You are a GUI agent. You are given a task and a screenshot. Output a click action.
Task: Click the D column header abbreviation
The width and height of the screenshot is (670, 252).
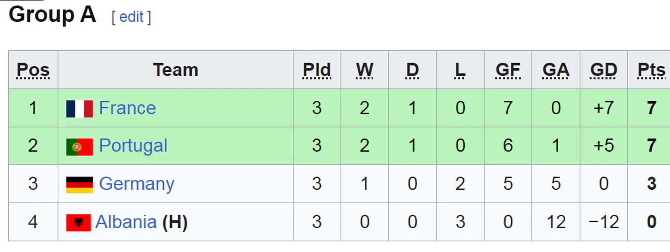413,70
